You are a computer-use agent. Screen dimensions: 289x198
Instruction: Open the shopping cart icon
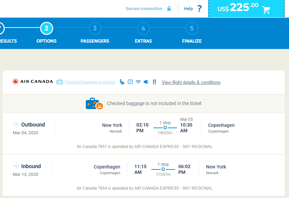pyautogui.click(x=266, y=10)
